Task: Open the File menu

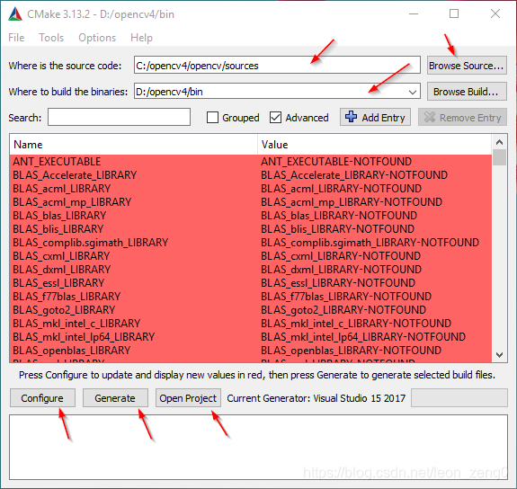Action: click(x=16, y=38)
